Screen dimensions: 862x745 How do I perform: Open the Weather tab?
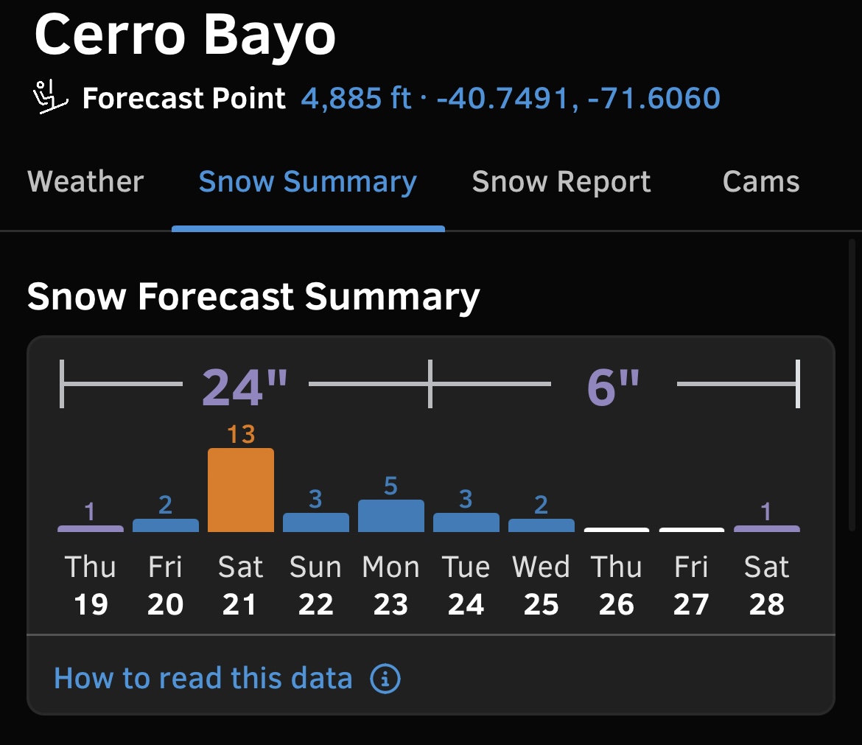85,181
